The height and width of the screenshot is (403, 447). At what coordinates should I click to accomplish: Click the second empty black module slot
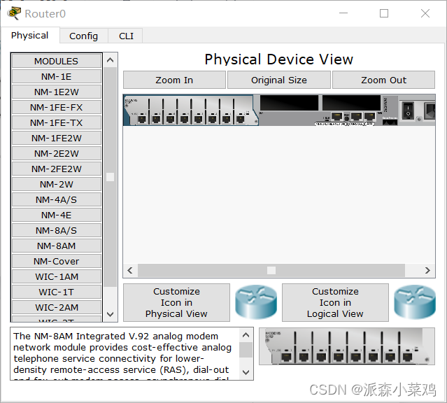(x=351, y=103)
